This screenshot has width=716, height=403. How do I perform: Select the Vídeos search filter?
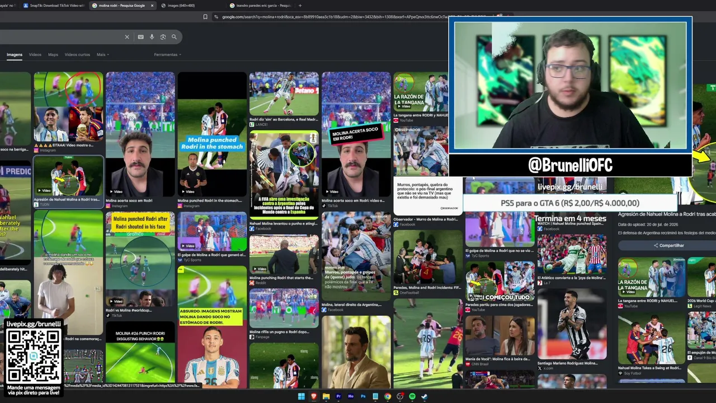[35, 55]
